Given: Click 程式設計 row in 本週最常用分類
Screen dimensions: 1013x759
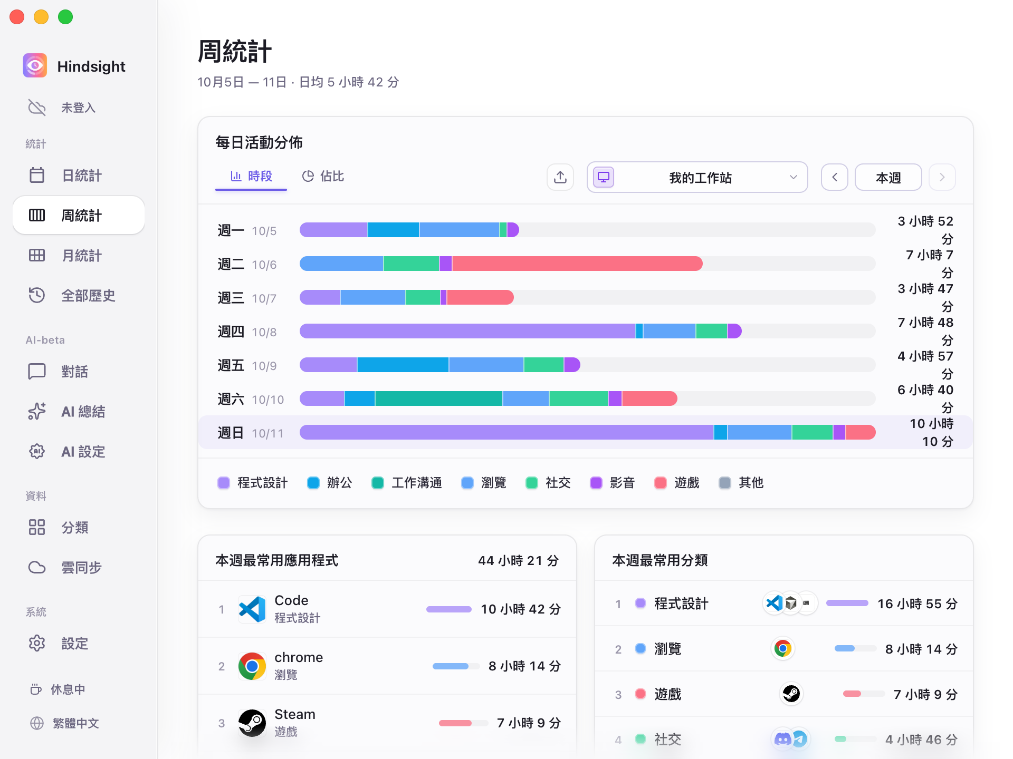Looking at the screenshot, I should click(784, 604).
